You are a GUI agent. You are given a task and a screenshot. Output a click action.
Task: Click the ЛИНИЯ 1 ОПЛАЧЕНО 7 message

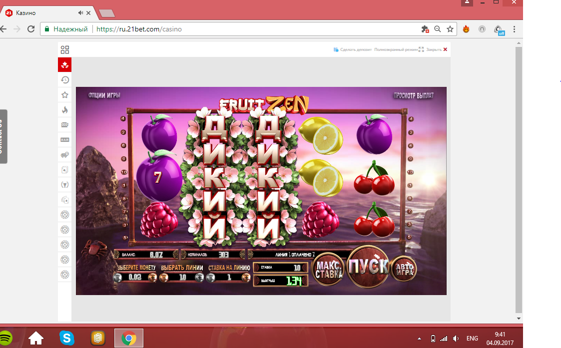[x=295, y=255]
